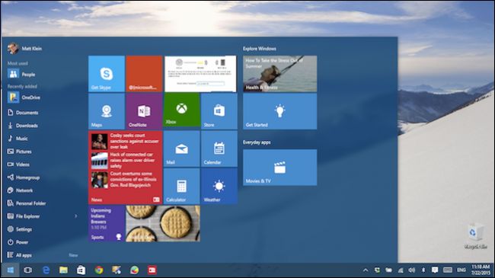This screenshot has width=495, height=278.
Task: Launch the Calculator tile
Action: [x=181, y=186]
